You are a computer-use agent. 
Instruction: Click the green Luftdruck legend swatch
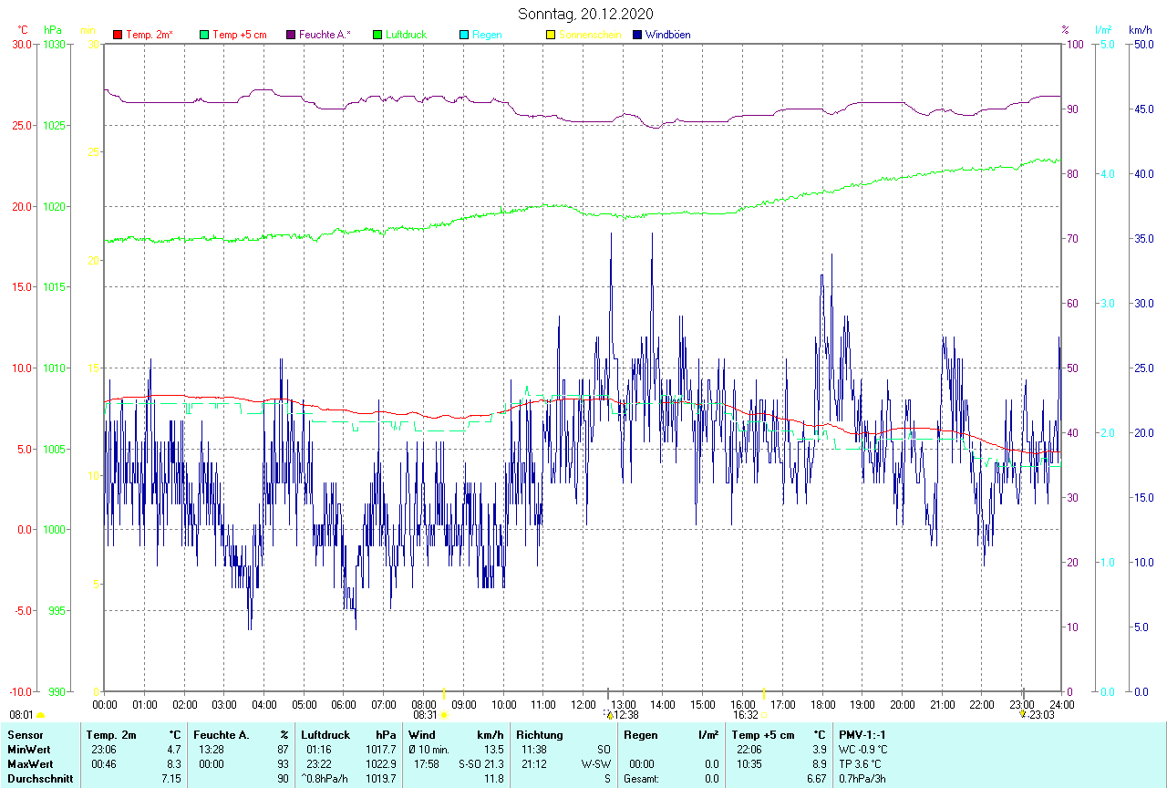coord(377,36)
